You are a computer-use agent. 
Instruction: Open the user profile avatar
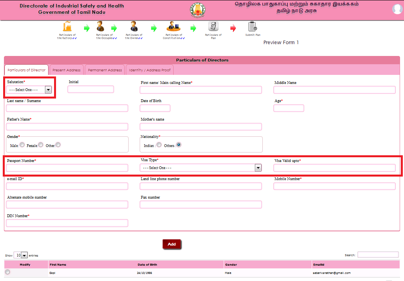397,9
